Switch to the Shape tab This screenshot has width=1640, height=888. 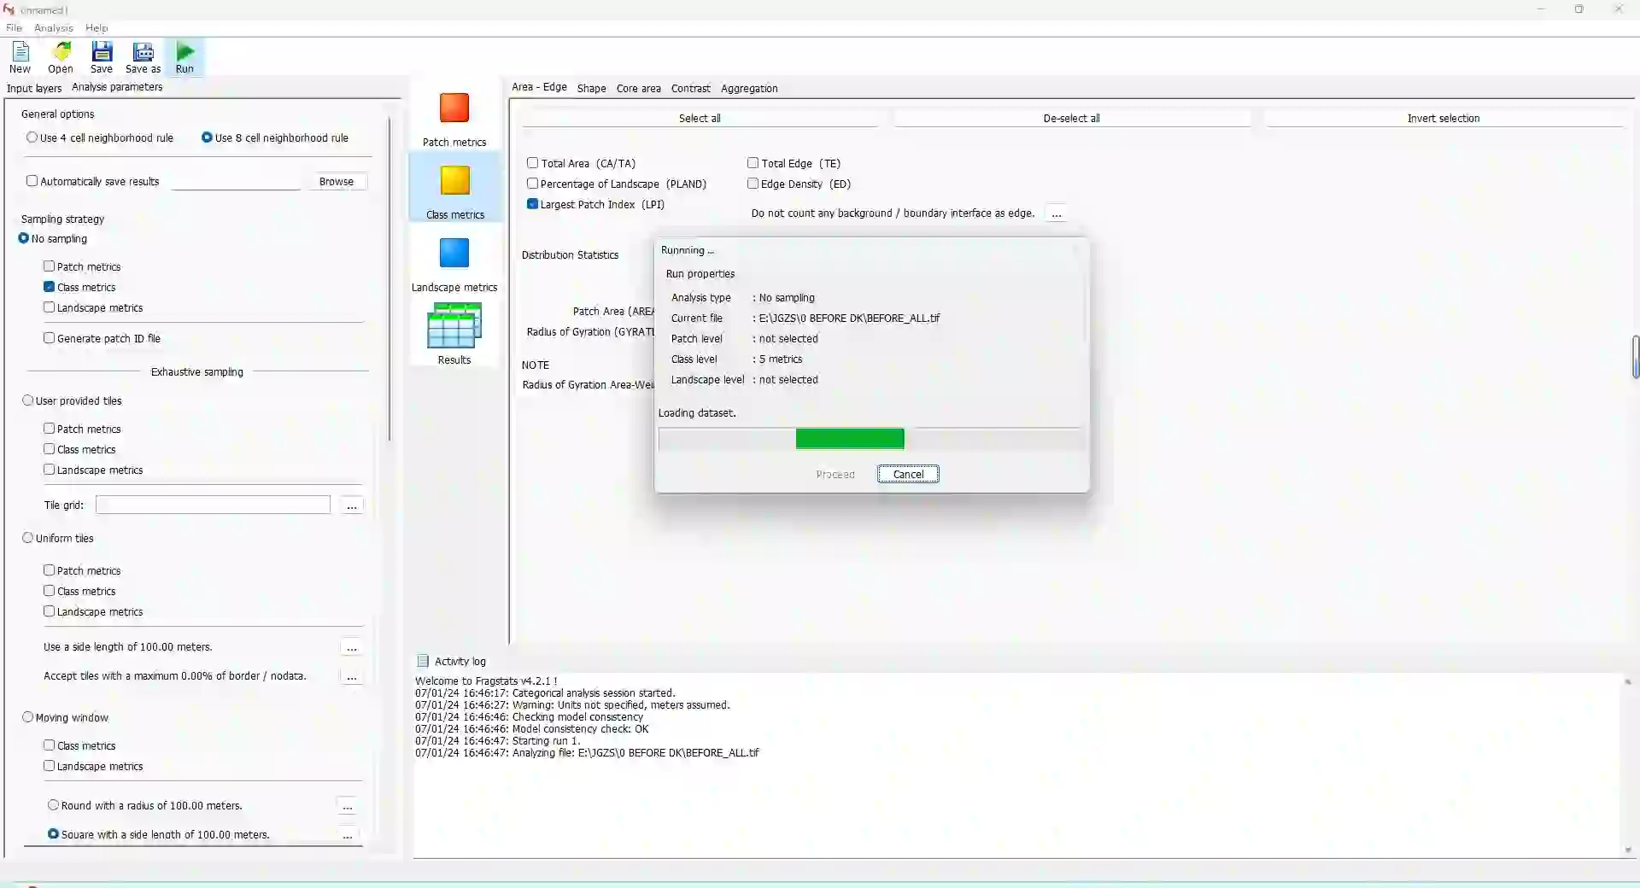click(591, 88)
